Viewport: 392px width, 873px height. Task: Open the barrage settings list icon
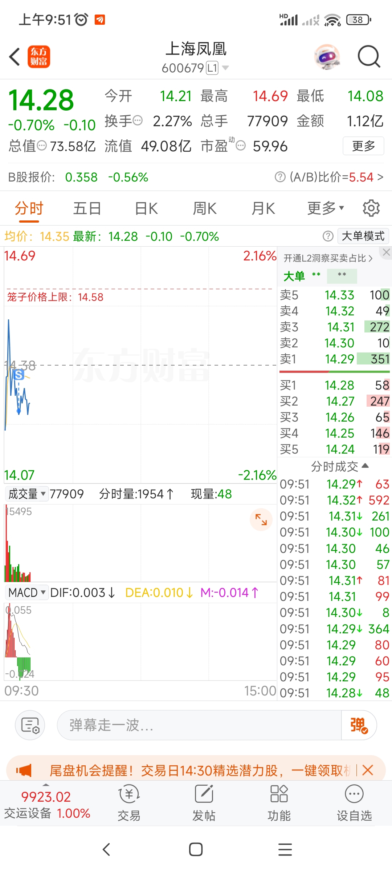point(30,725)
